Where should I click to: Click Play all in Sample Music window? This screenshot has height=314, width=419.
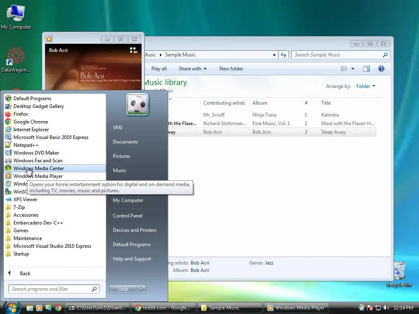159,69
